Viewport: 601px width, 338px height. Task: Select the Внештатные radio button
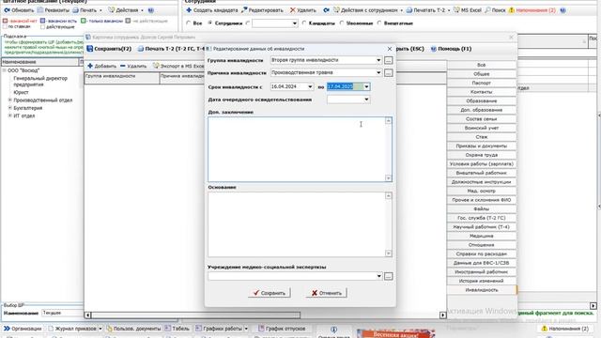(379, 23)
